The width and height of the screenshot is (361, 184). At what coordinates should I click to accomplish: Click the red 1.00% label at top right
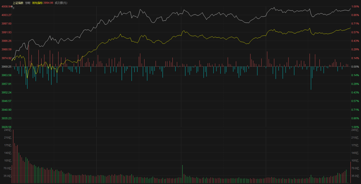click(355, 6)
